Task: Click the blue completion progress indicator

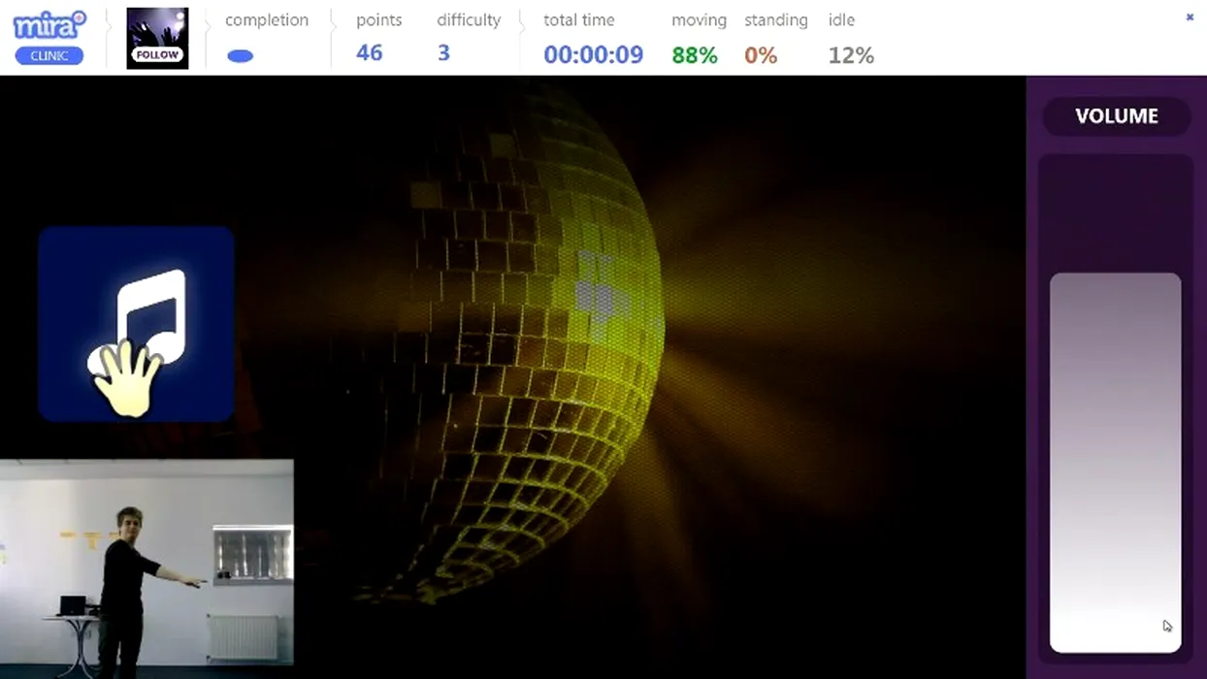Action: [240, 56]
